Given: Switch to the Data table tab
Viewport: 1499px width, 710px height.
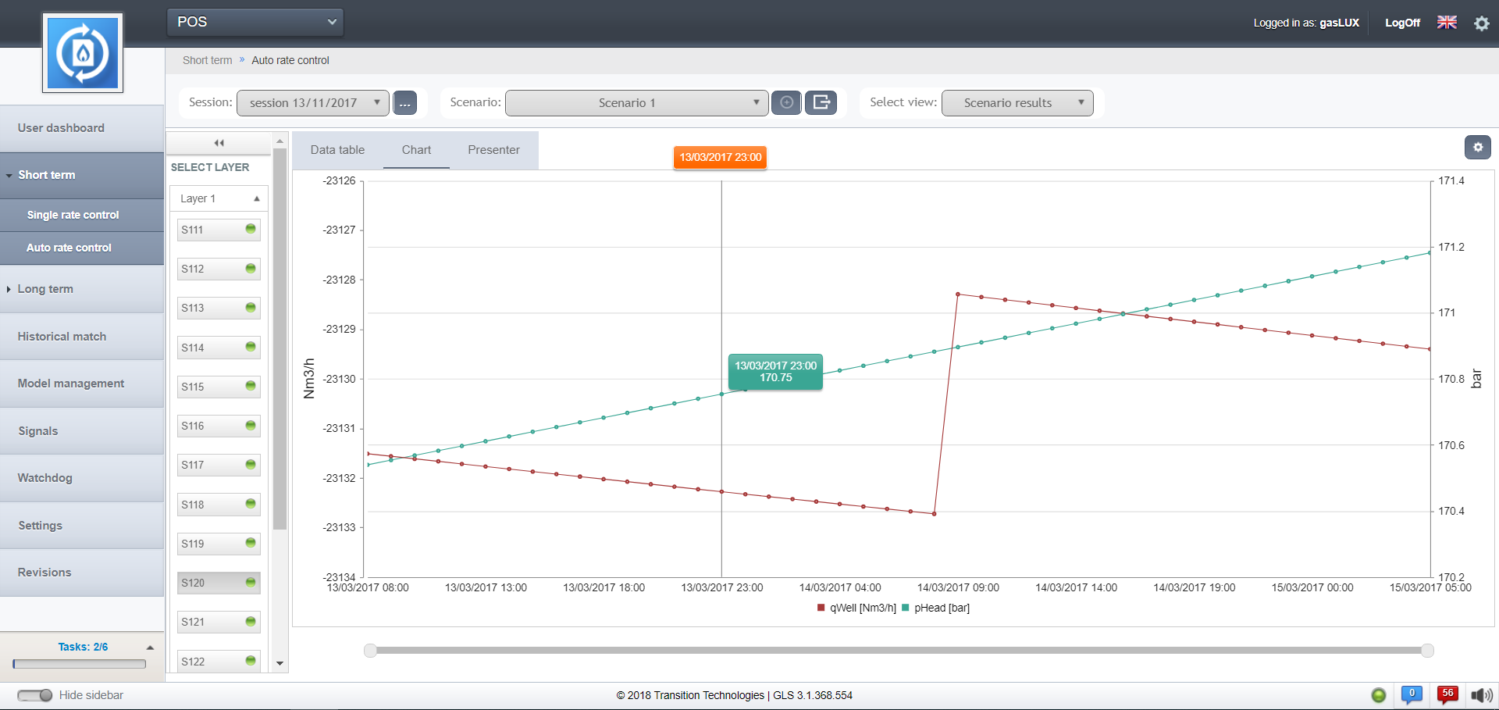Looking at the screenshot, I should (337, 150).
